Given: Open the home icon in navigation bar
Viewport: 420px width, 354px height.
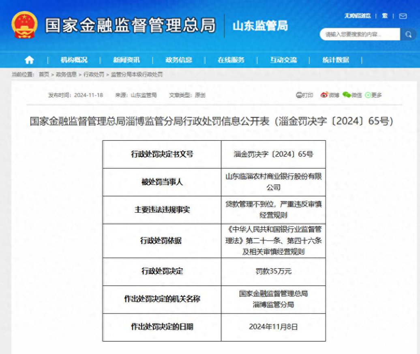Looking at the screenshot, I should pyautogui.click(x=29, y=60).
